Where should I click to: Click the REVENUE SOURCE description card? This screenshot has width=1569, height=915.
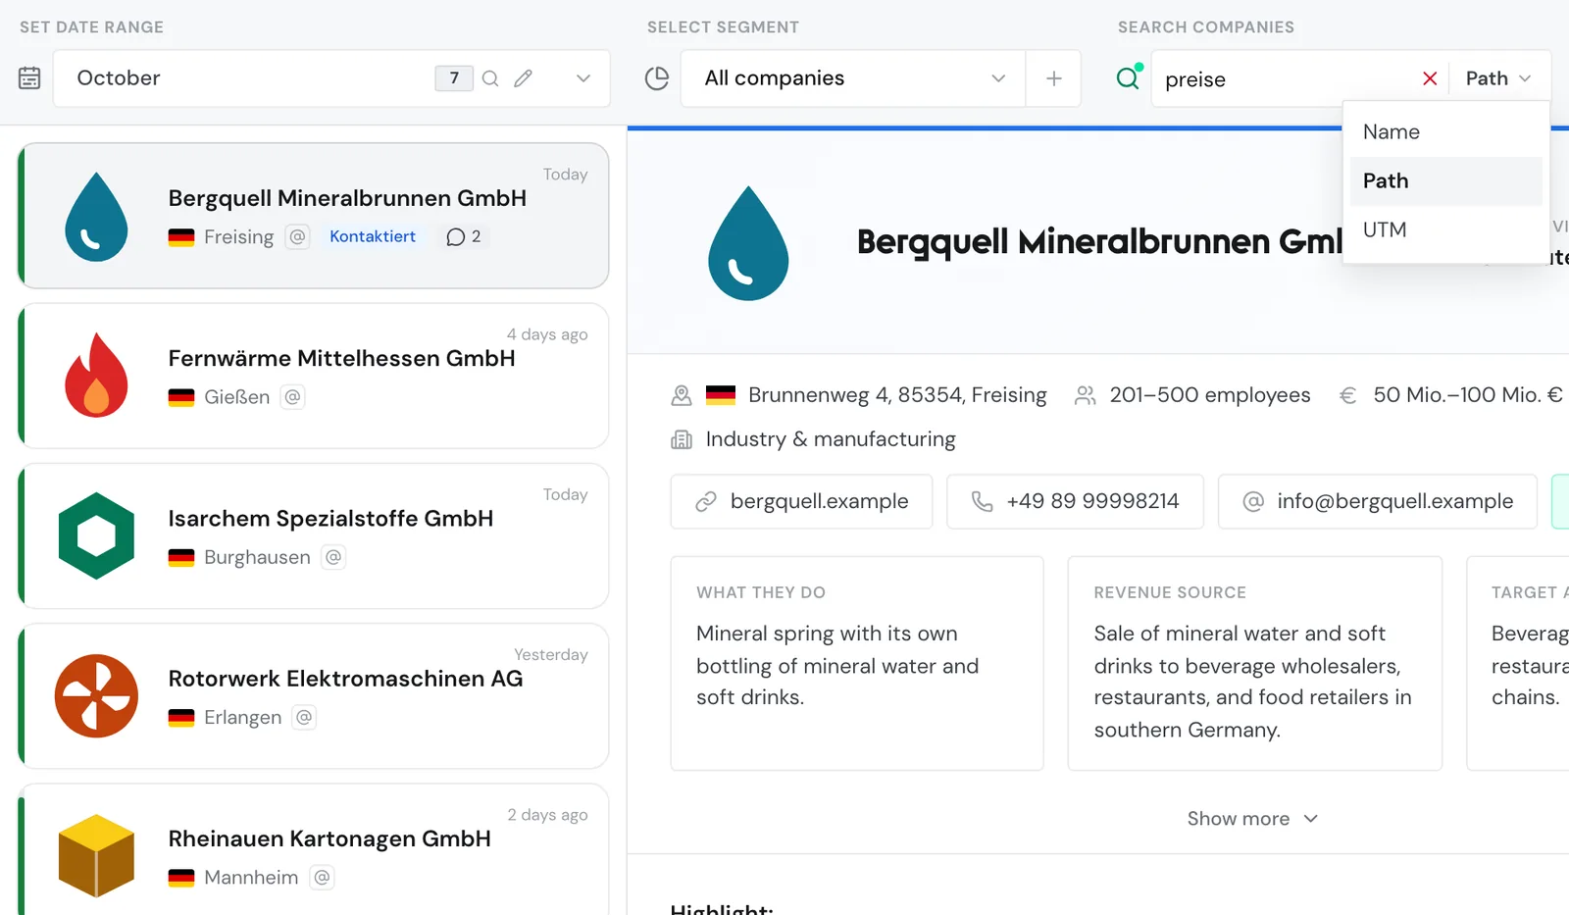1254,663
